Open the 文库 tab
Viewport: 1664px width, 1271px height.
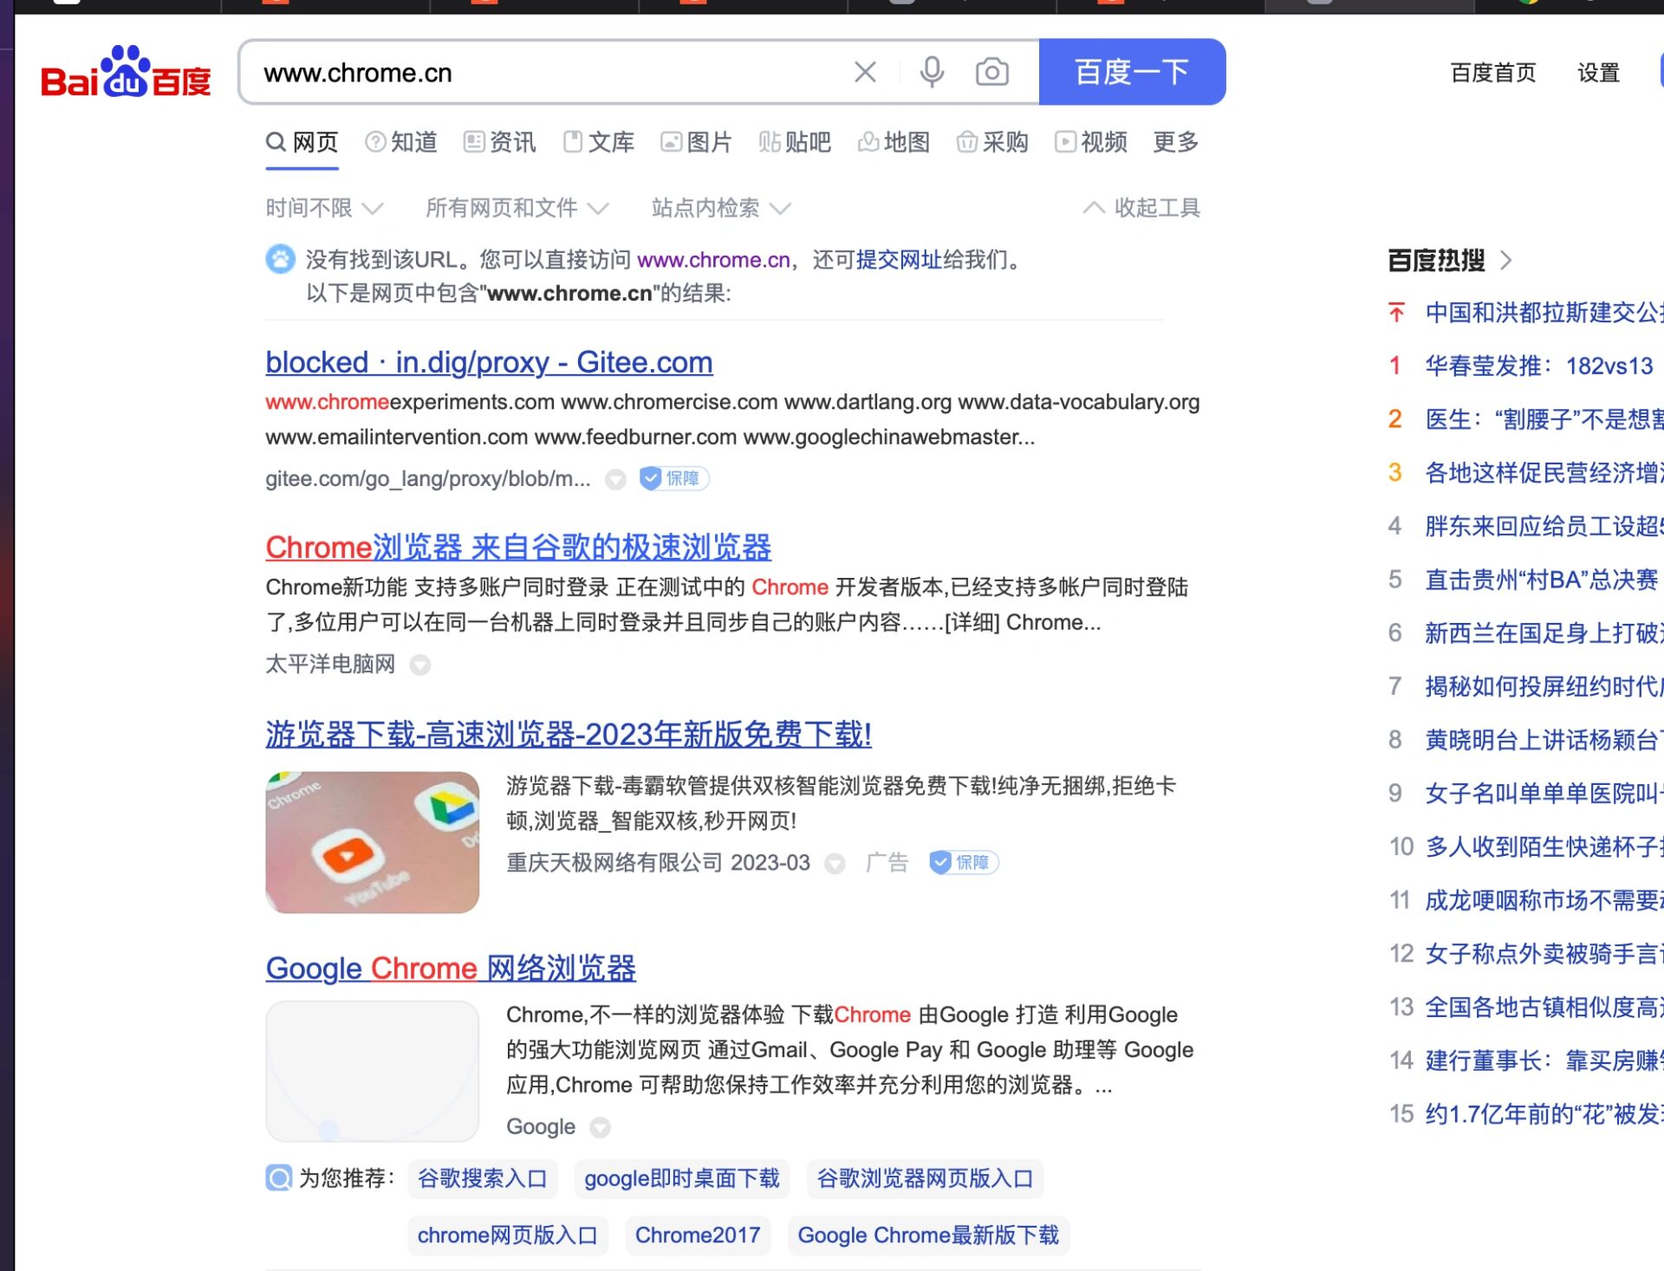(599, 142)
